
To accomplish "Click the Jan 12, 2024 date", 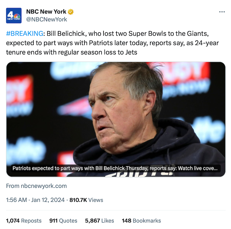I will pyautogui.click(x=48, y=200).
